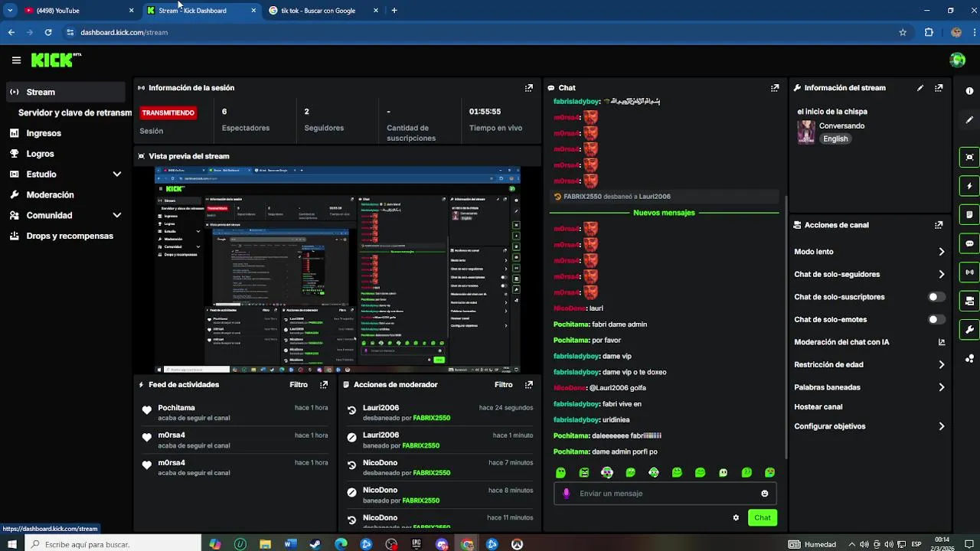Switch to tik tok Google search tab
Viewport: 980px width, 551px height.
323,11
